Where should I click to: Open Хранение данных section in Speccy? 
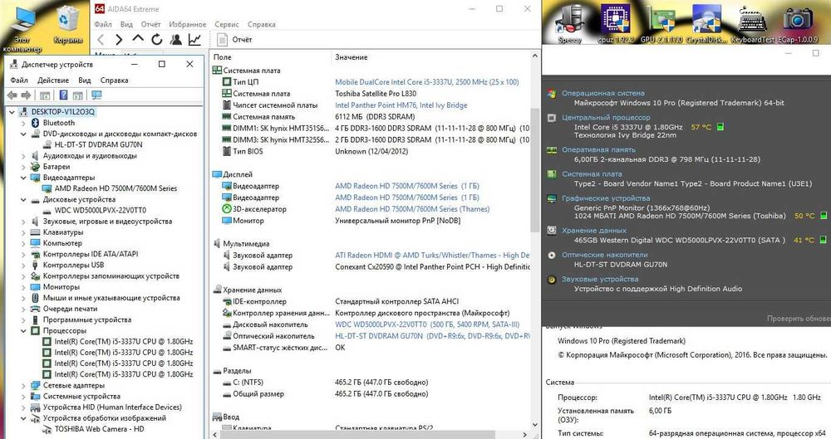594,231
